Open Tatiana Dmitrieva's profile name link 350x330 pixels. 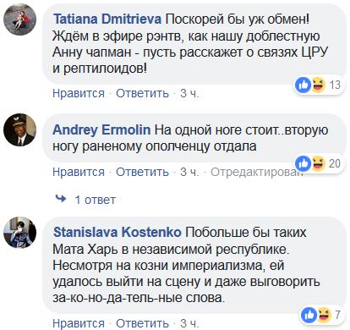107,19
